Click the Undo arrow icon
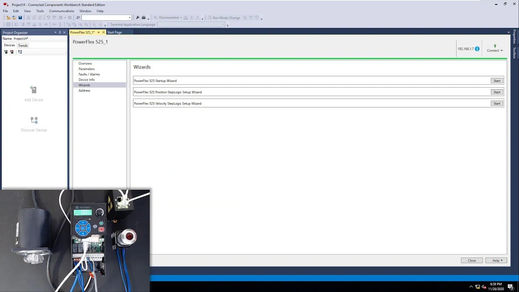This screenshot has height=292, width=519. 48,18
